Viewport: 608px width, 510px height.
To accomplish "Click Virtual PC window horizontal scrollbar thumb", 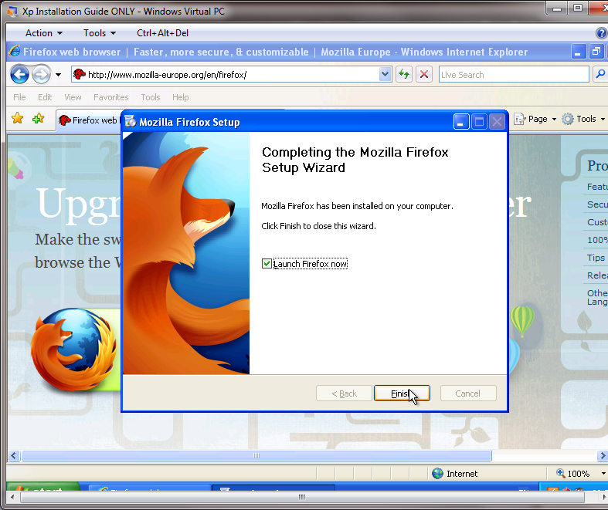I will click(x=302, y=497).
